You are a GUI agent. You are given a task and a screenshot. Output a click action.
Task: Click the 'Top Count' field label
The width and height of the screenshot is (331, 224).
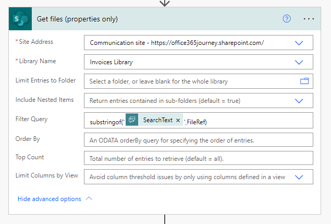[x=30, y=157]
